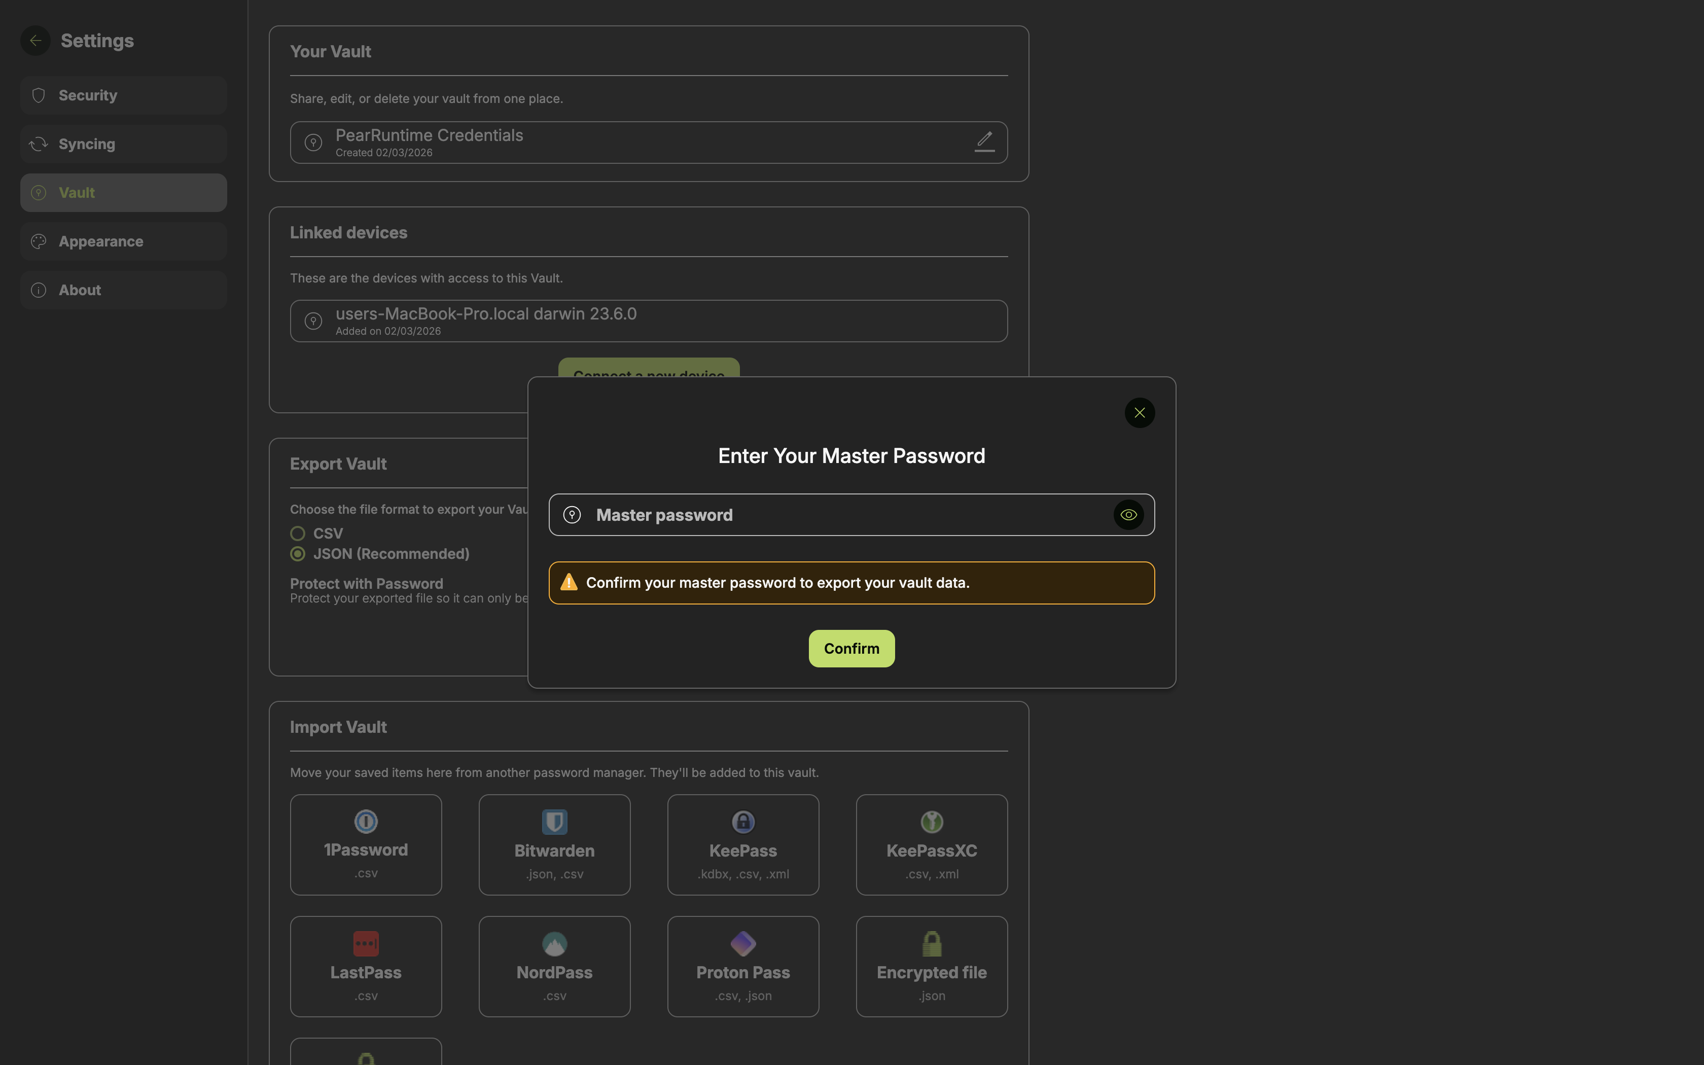Screen dimensions: 1704x1065
Task: Select JSON (Recommended) export format
Action: click(297, 554)
